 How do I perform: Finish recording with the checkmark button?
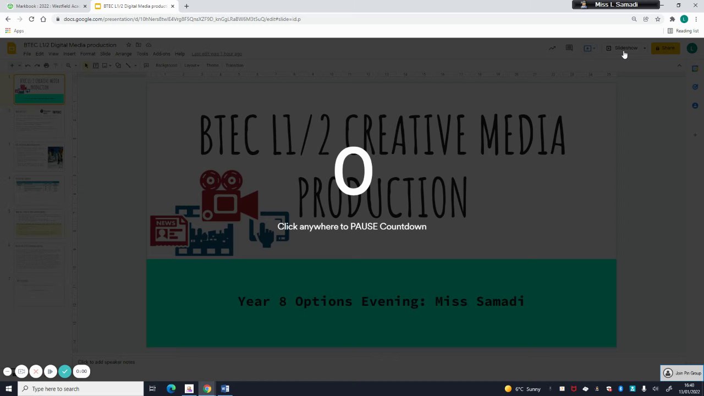(65, 372)
